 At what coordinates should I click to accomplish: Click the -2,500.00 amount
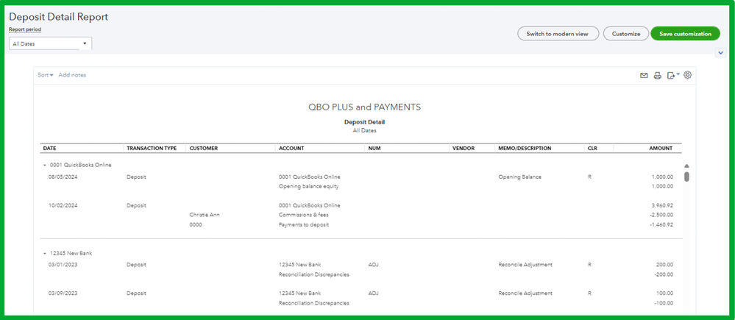pyautogui.click(x=661, y=215)
